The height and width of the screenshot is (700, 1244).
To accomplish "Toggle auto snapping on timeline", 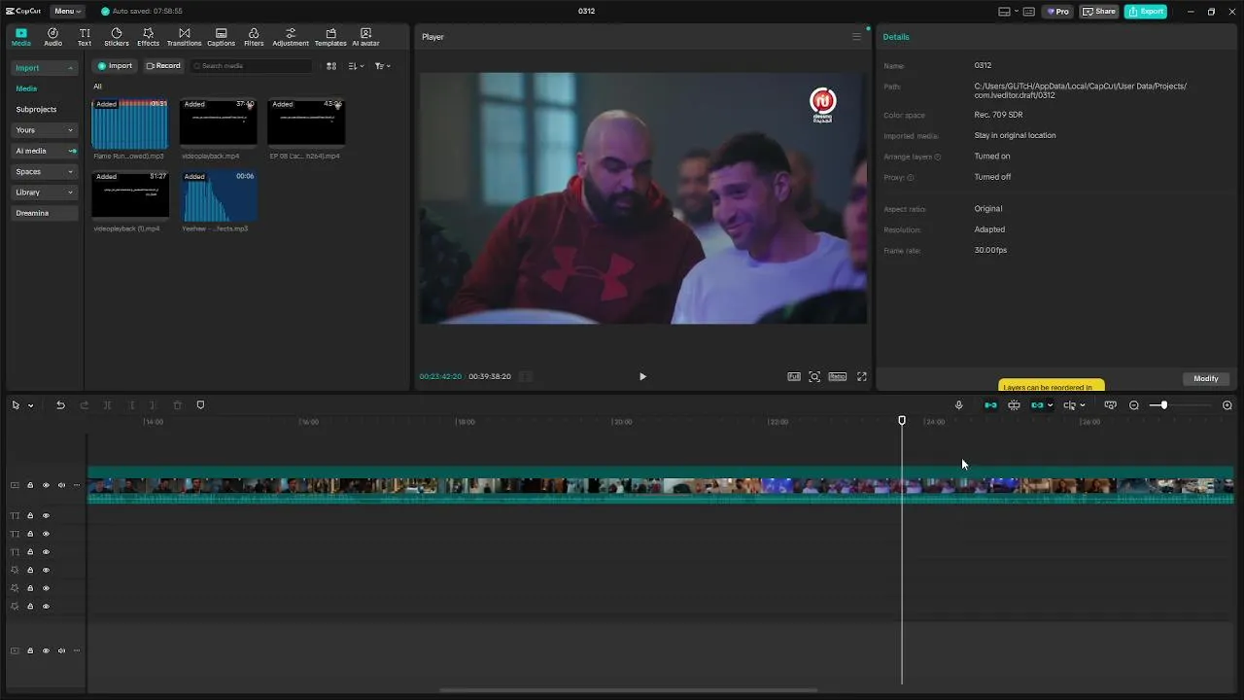I will tap(1014, 405).
